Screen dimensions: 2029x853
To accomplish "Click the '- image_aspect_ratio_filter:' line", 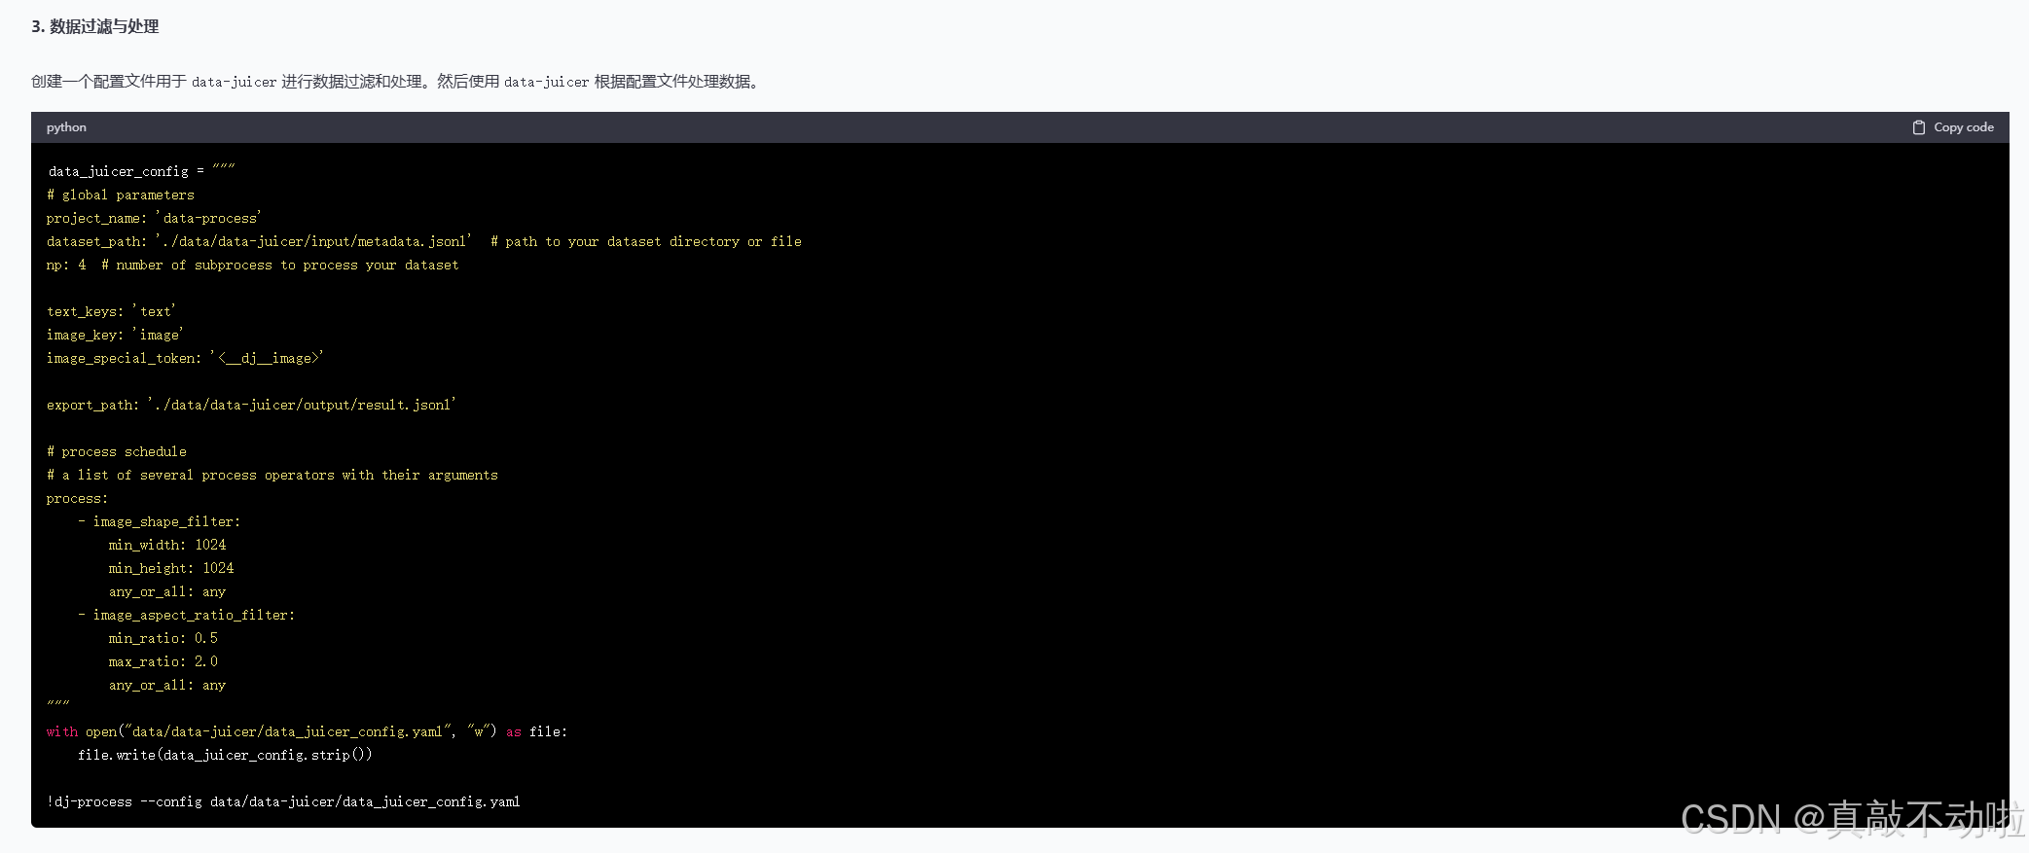I will pyautogui.click(x=186, y=615).
